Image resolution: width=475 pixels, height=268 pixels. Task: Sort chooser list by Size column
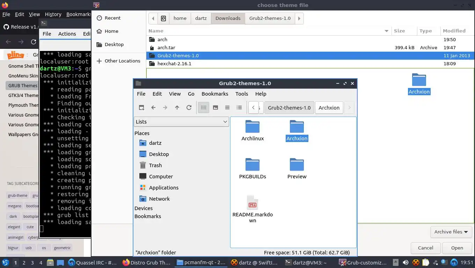coord(404,31)
